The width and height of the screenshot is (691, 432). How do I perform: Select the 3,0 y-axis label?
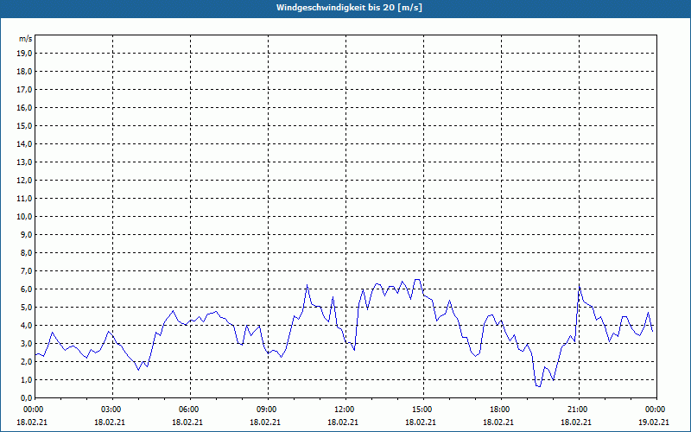click(x=27, y=343)
